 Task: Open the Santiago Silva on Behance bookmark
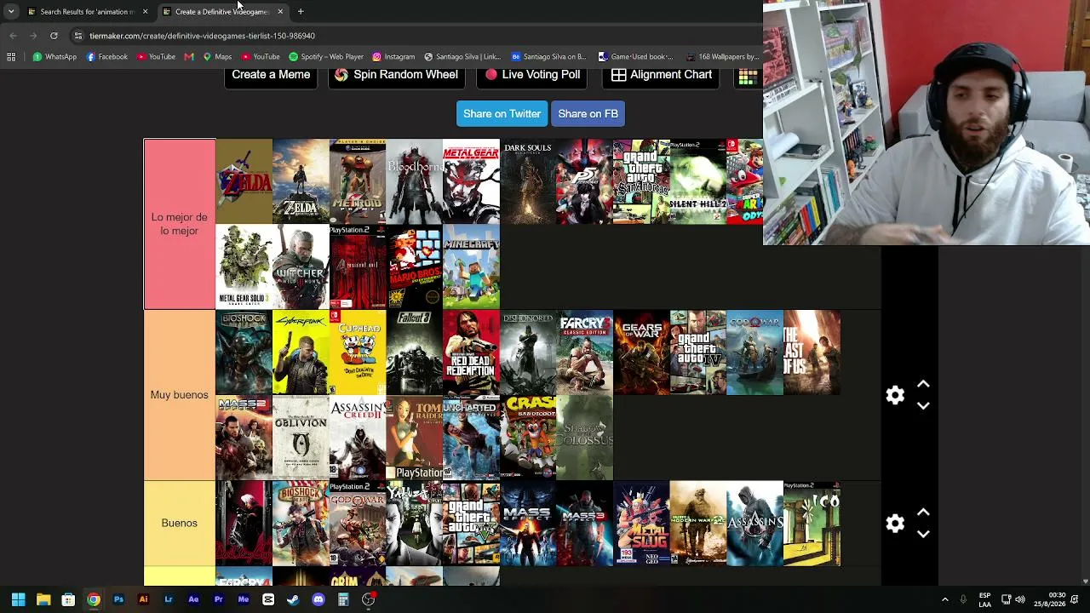[548, 57]
